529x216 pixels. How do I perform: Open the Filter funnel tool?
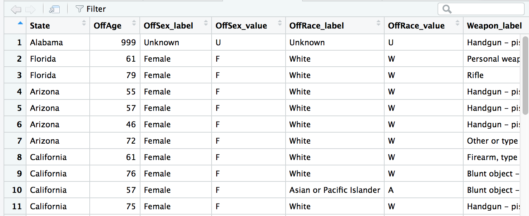pos(91,9)
